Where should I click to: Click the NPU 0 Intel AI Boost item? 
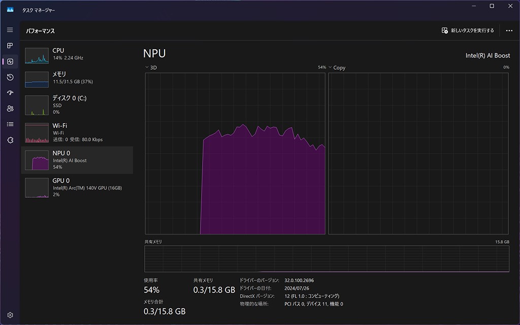[x=77, y=160]
